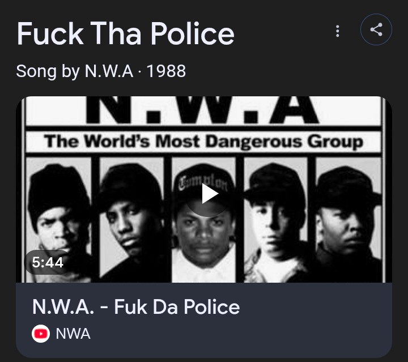Click the red YouTube logo icon
Screen dimensions: 408x362
tap(40, 334)
